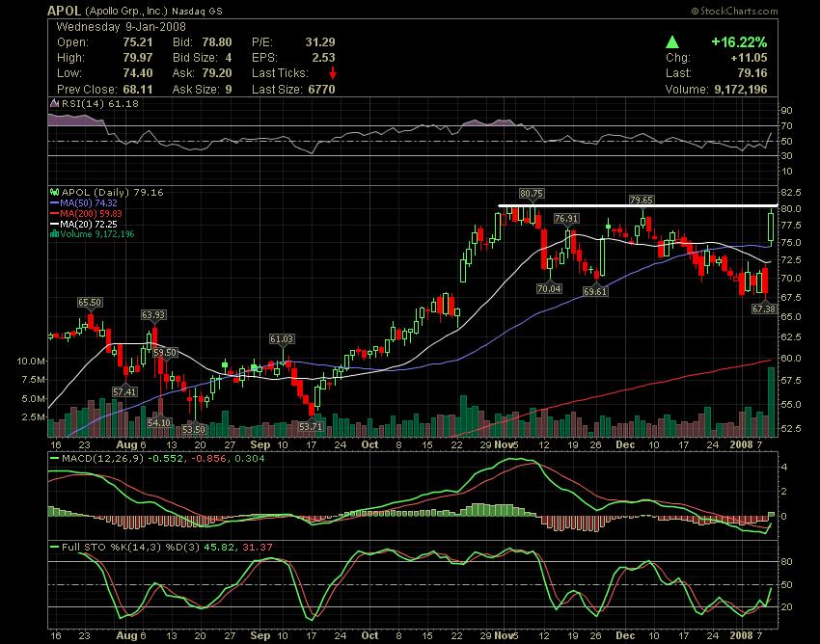Click the 79.65 December high label
820x644 pixels.
pyautogui.click(x=642, y=201)
